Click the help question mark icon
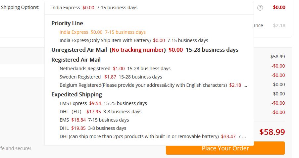 coord(260,8)
